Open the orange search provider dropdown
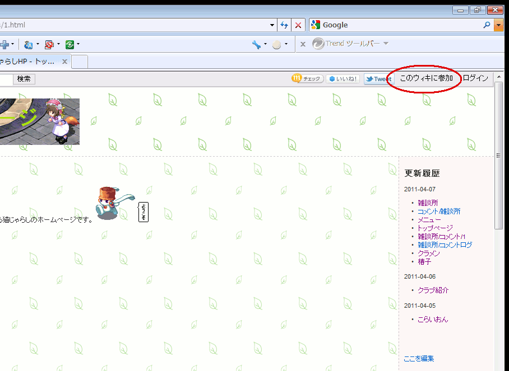The height and width of the screenshot is (371, 509). (x=498, y=25)
